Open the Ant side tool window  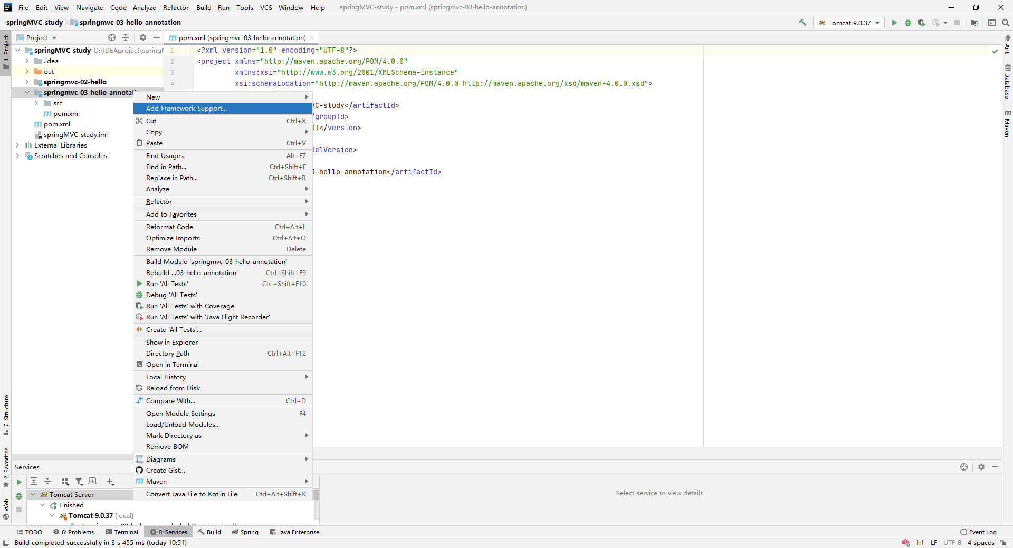pyautogui.click(x=1007, y=45)
